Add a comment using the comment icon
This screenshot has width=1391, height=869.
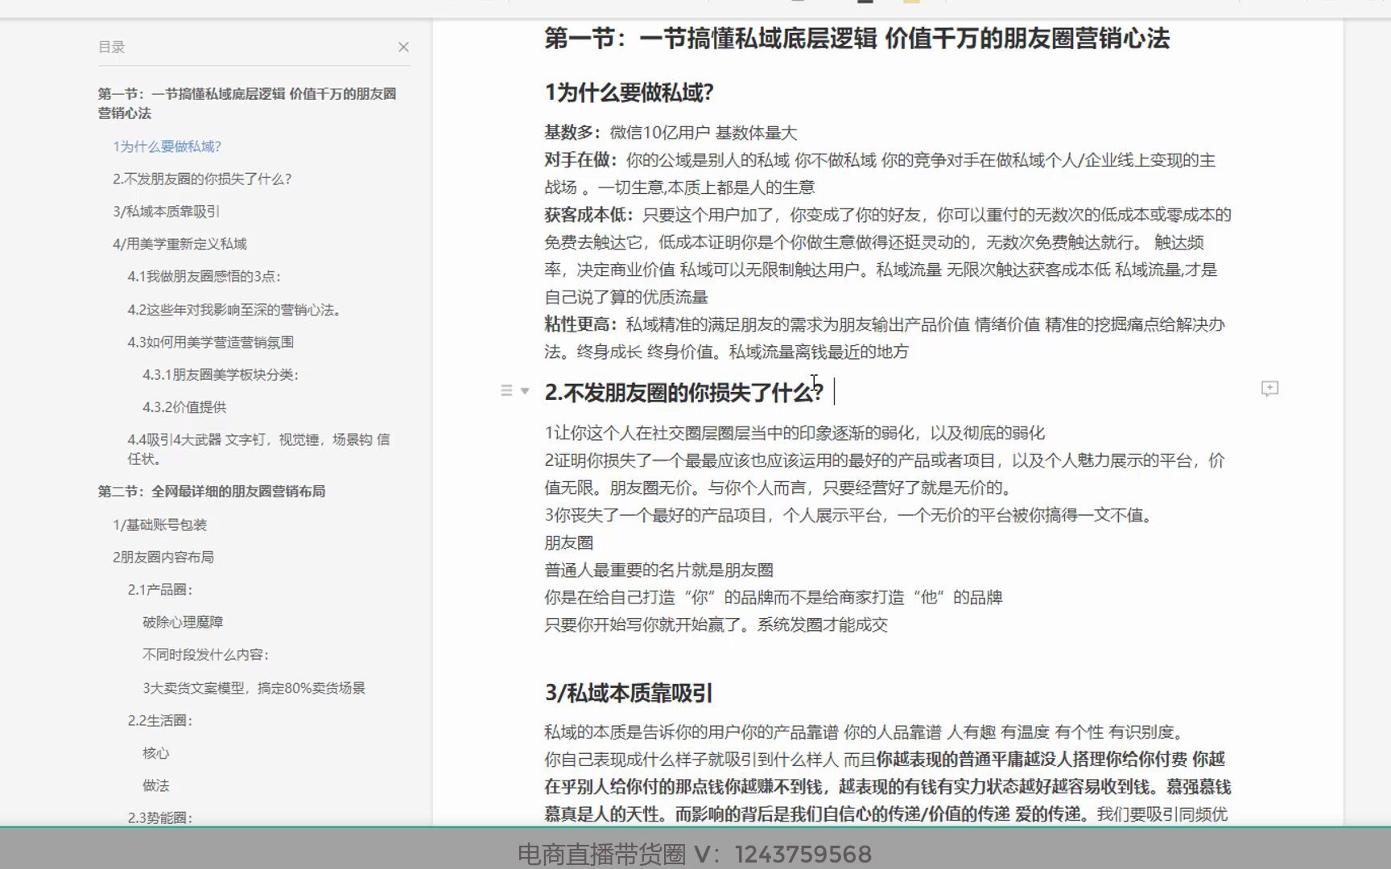click(x=1269, y=389)
